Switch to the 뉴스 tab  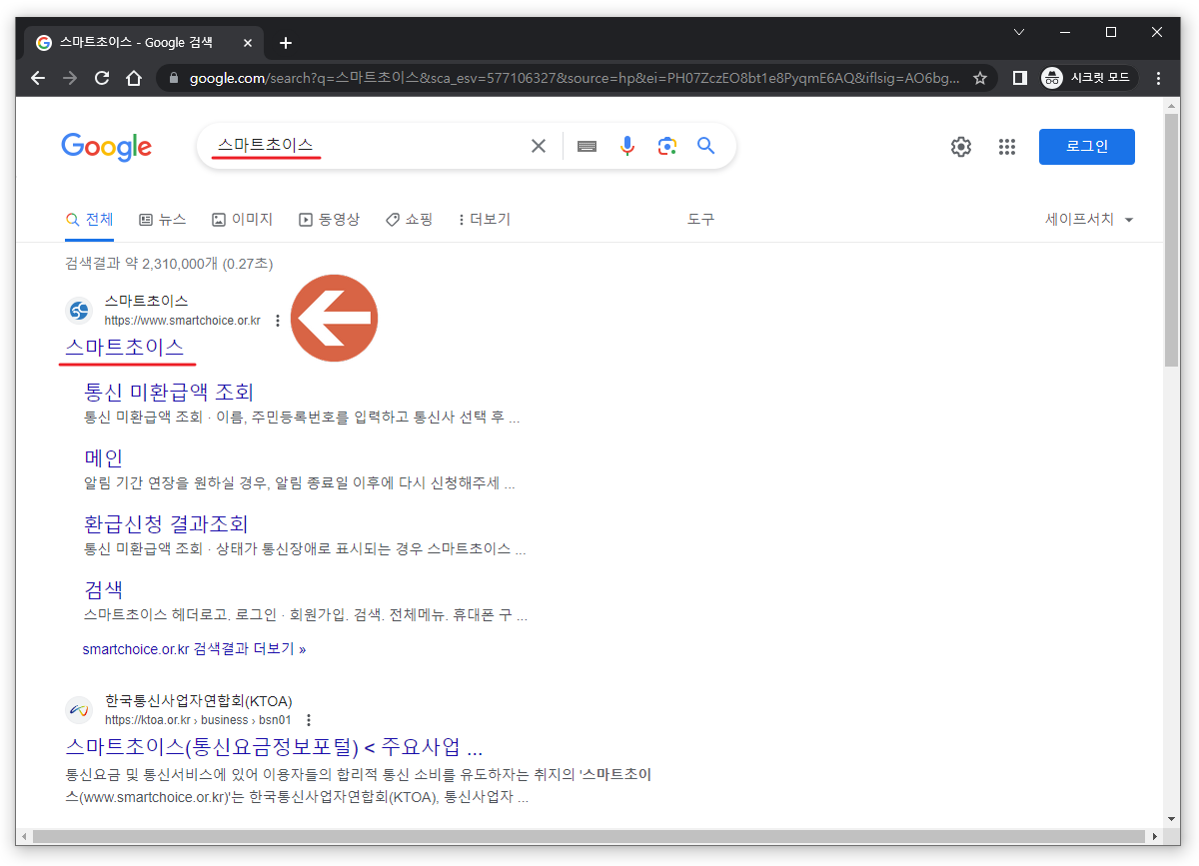[163, 220]
